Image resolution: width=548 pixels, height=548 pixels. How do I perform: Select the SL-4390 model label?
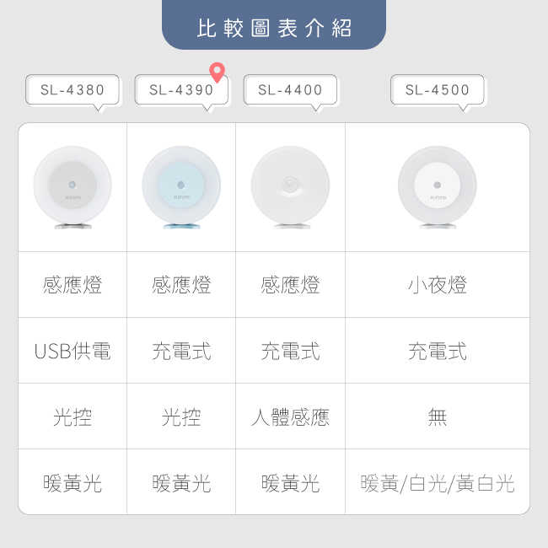(180, 90)
